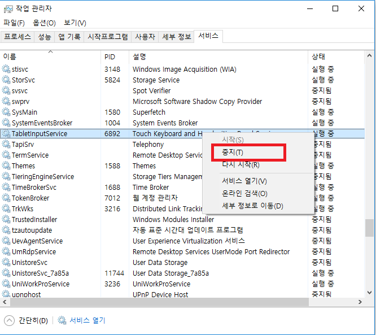Screen dimensions: 376x335
Task: Sort services by 이름 column header
Action: [10, 56]
